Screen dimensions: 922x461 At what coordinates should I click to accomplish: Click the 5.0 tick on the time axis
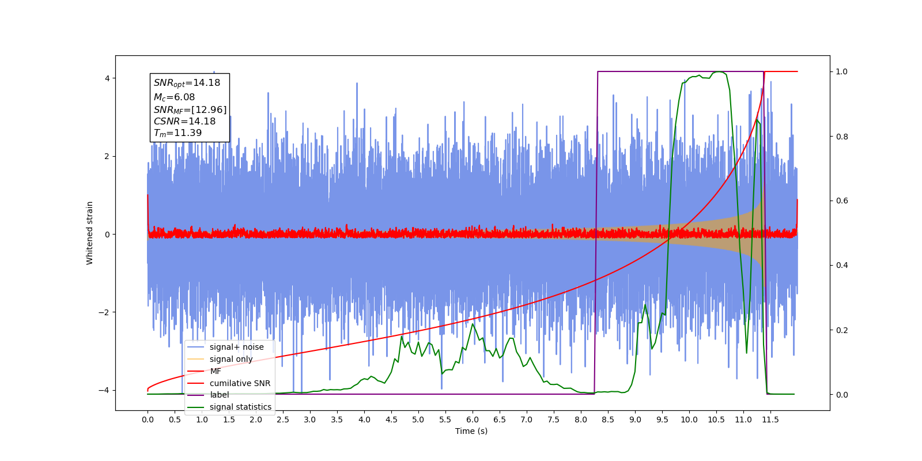[x=418, y=420]
